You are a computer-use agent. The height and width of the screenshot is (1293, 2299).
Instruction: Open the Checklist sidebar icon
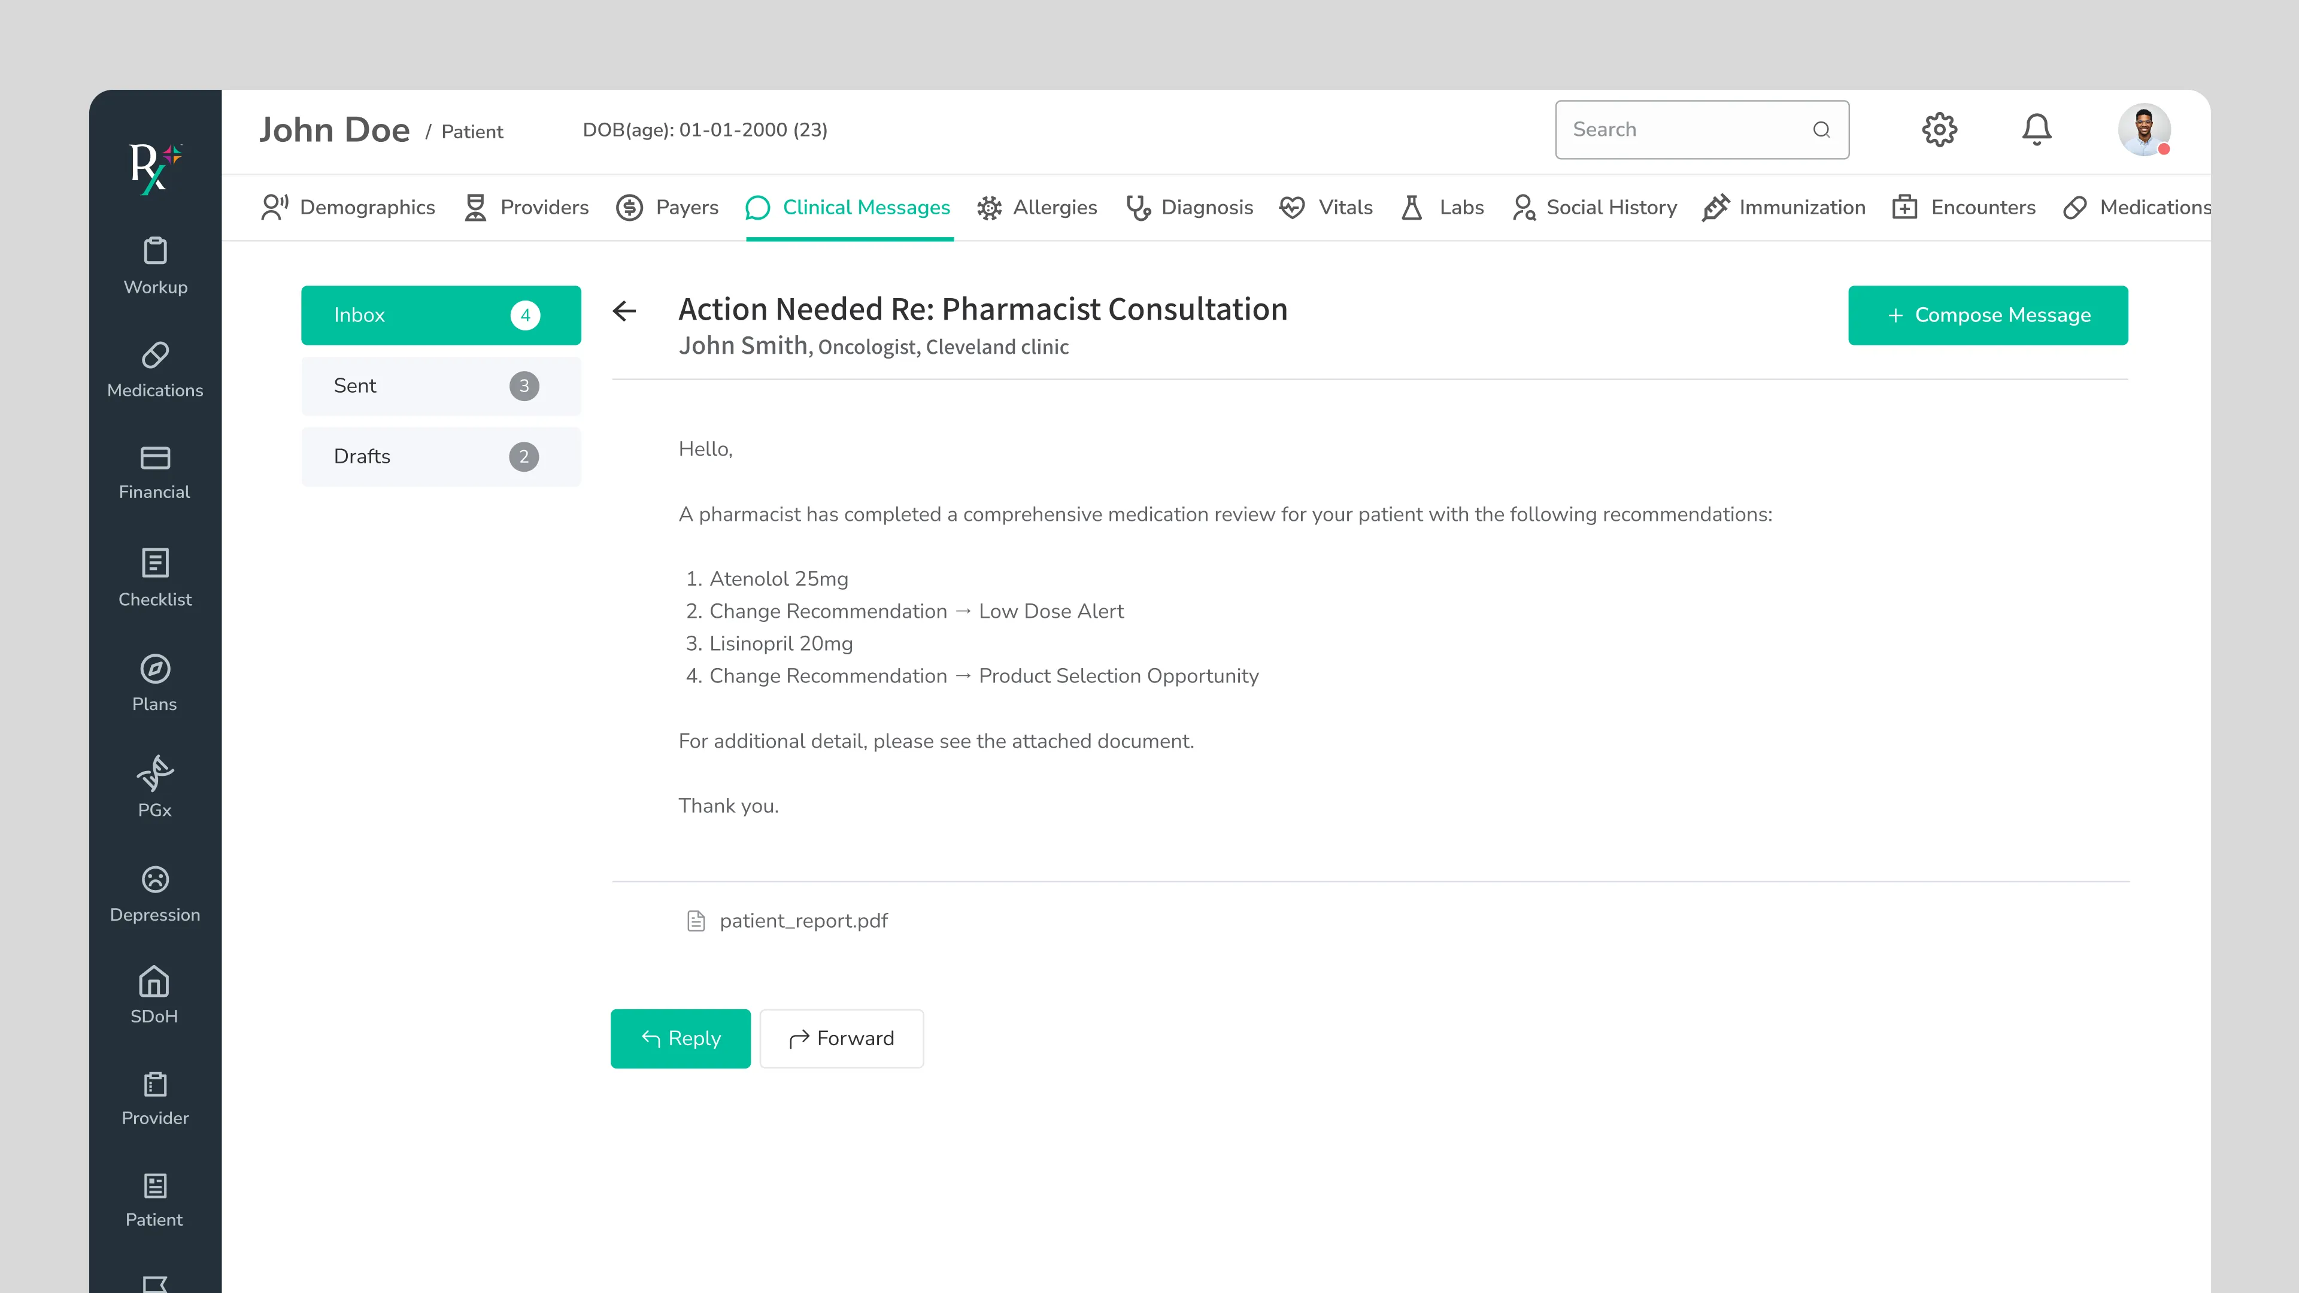tap(155, 563)
